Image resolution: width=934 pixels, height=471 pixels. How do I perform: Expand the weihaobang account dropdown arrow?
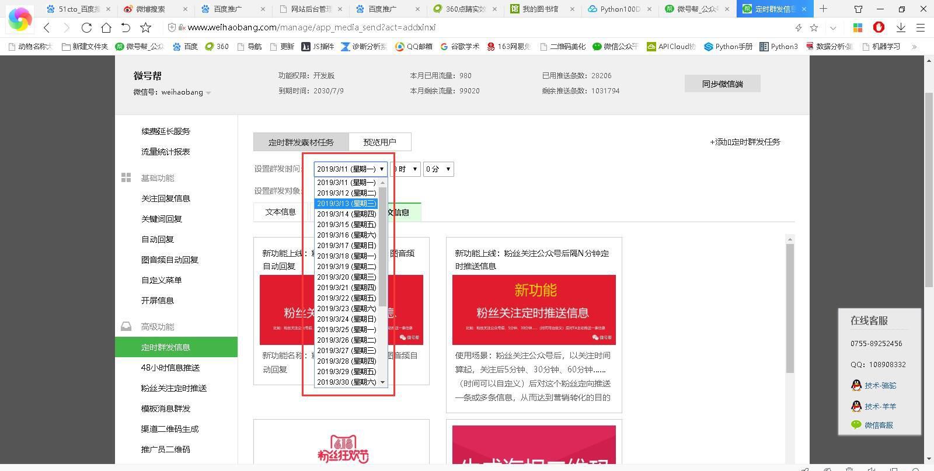208,93
